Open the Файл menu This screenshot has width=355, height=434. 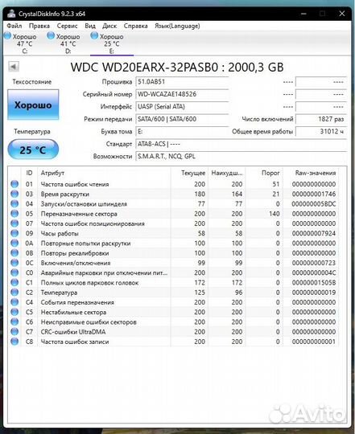coord(14,26)
